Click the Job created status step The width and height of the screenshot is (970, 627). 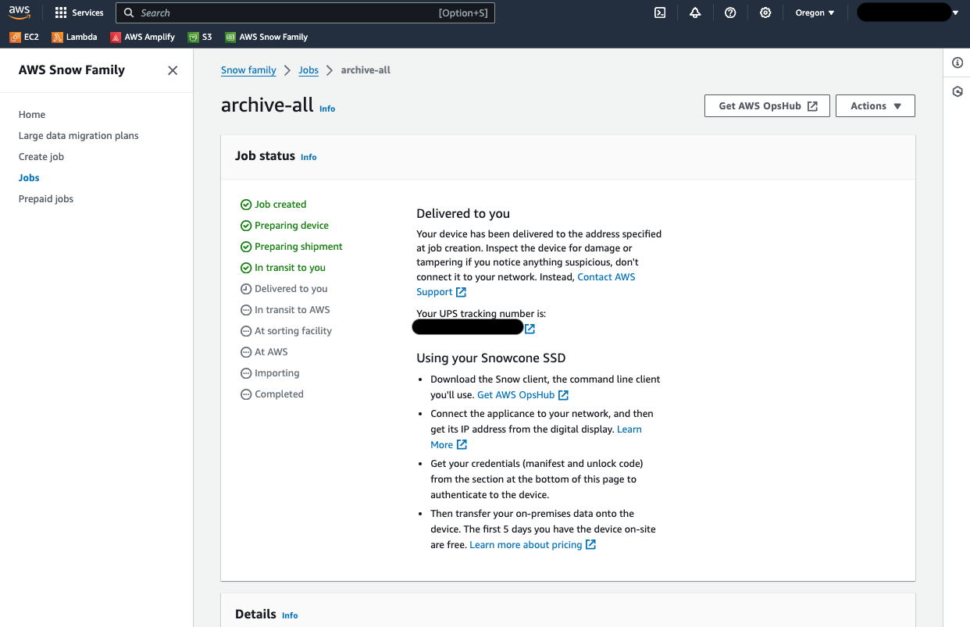273,205
